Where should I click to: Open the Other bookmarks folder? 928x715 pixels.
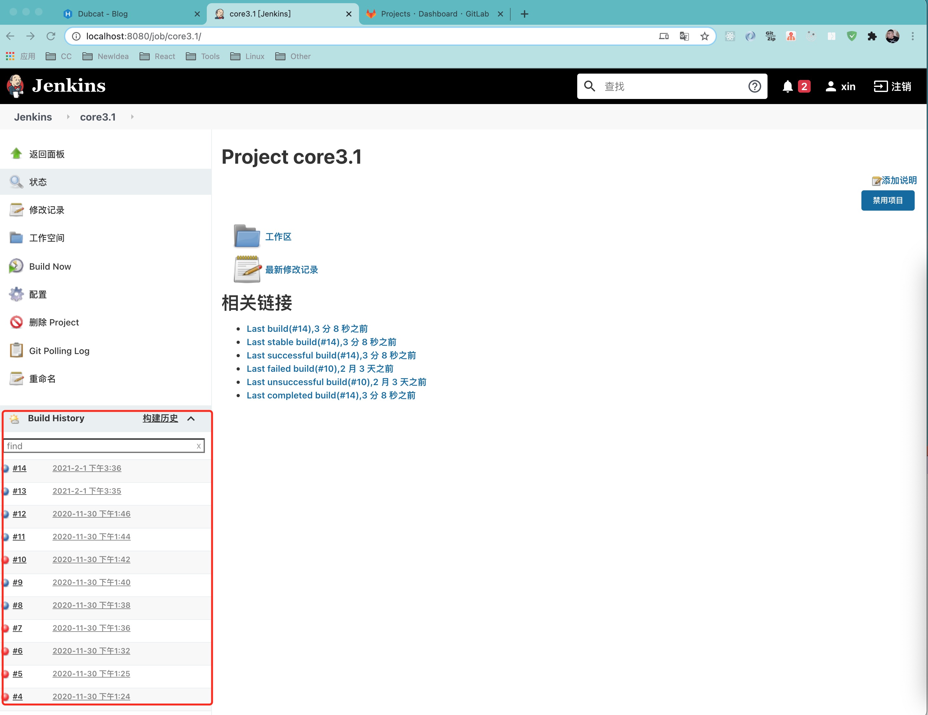click(293, 56)
